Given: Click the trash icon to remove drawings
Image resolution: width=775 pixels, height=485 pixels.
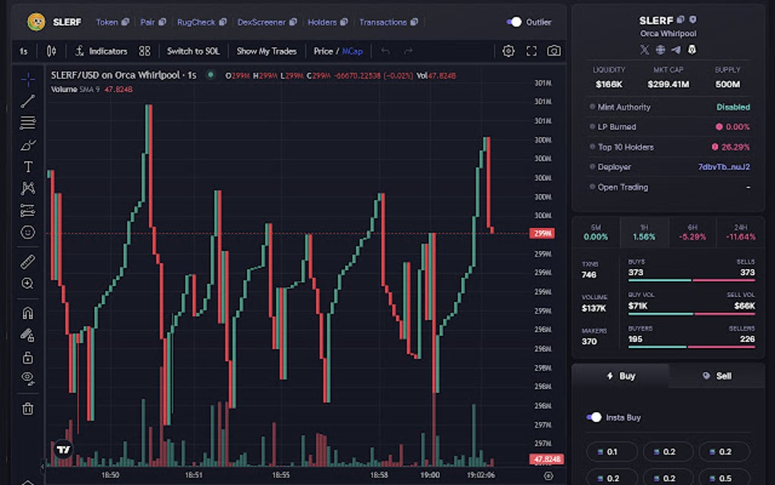Looking at the screenshot, I should pyautogui.click(x=28, y=408).
